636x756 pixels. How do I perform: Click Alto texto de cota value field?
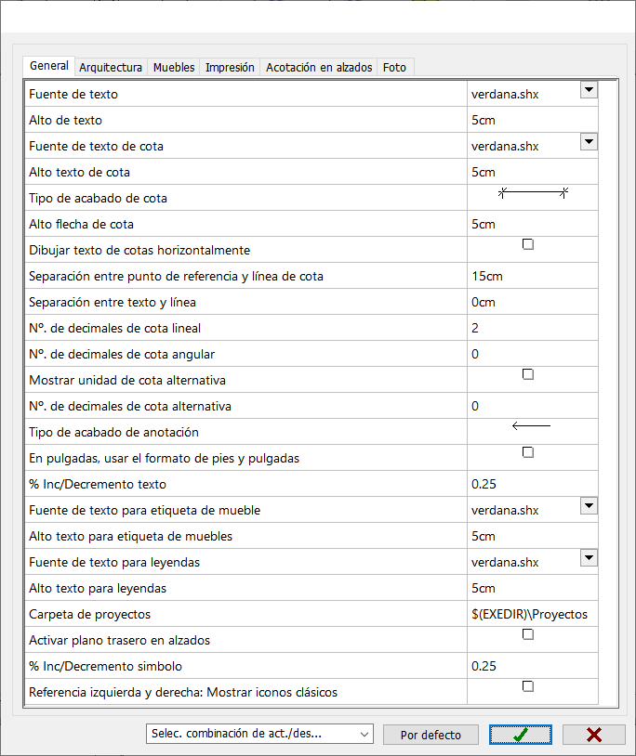(533, 172)
